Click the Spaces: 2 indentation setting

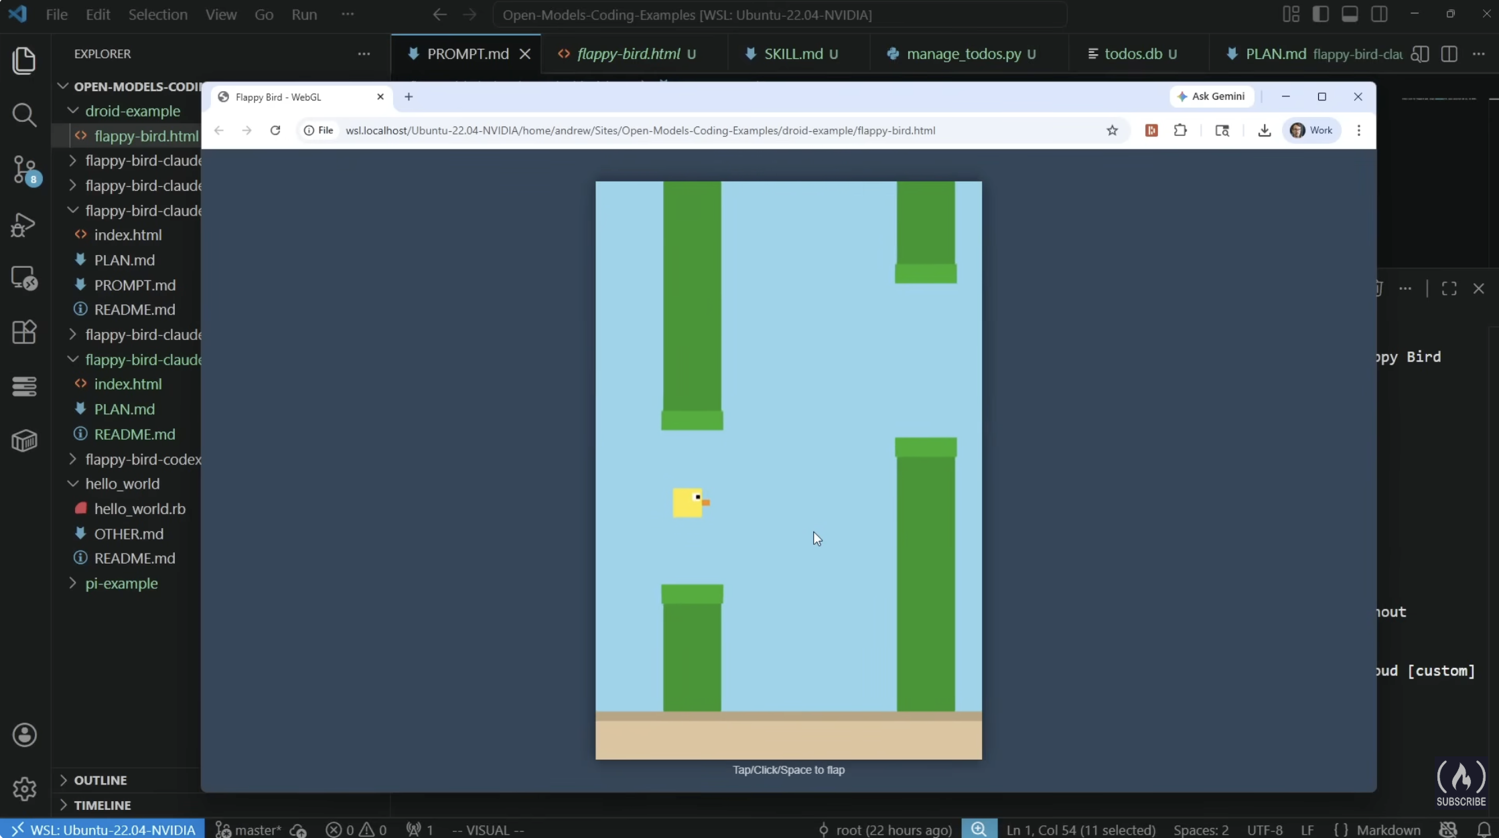[x=1200, y=829]
